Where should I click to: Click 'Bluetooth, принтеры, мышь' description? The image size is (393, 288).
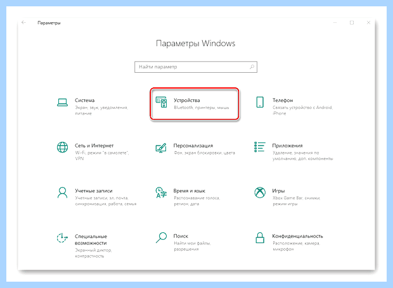tap(202, 108)
